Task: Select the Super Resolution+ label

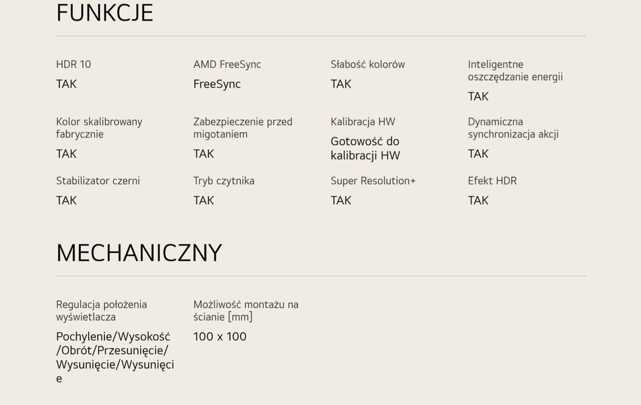Action: [373, 180]
